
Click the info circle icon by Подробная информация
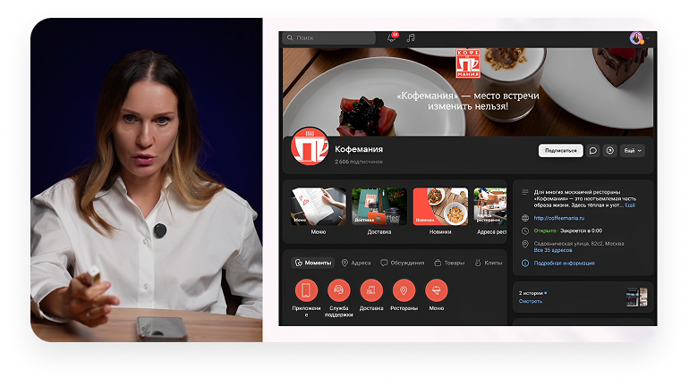tap(525, 264)
